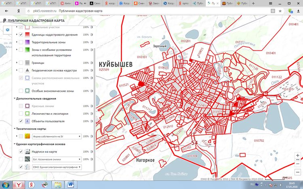This screenshot has height=189, width=303.
Task: Collapse Единая картографическая основа section
Action: [15, 144]
